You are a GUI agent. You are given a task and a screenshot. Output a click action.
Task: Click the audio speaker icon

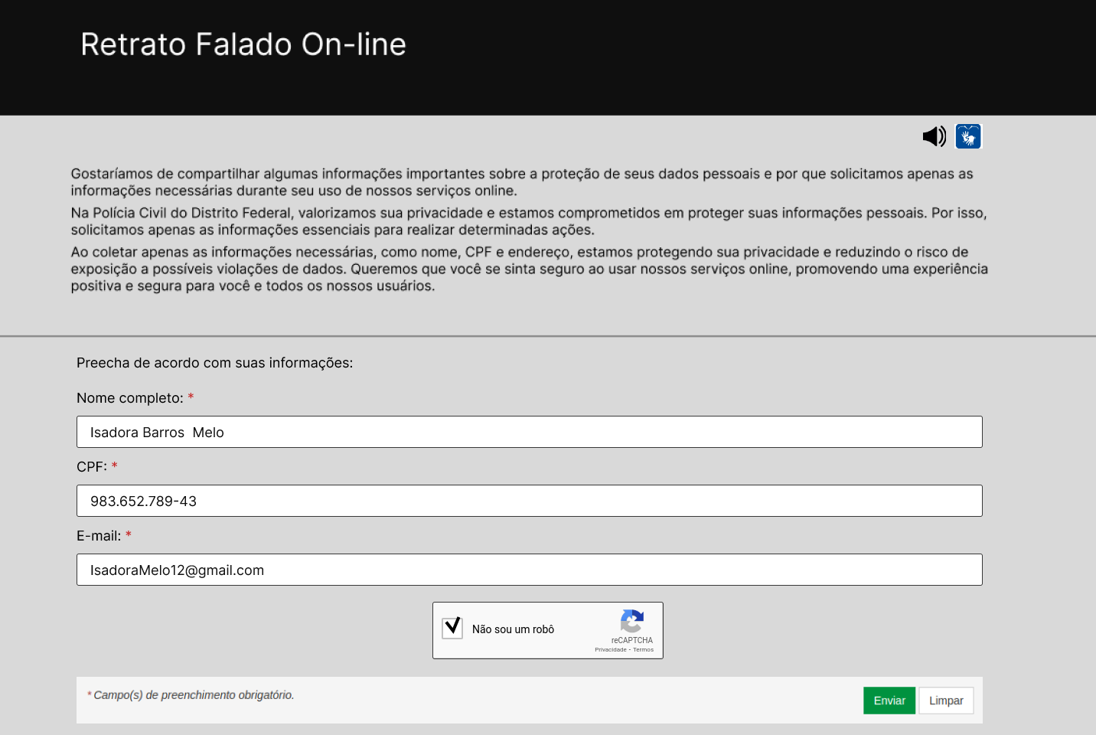(x=935, y=136)
